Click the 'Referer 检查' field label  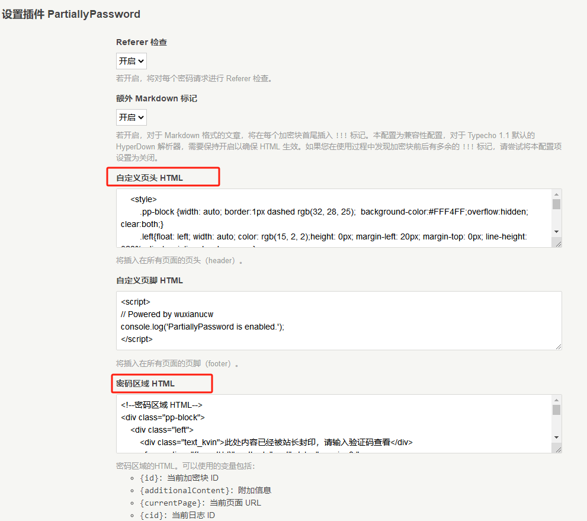142,42
